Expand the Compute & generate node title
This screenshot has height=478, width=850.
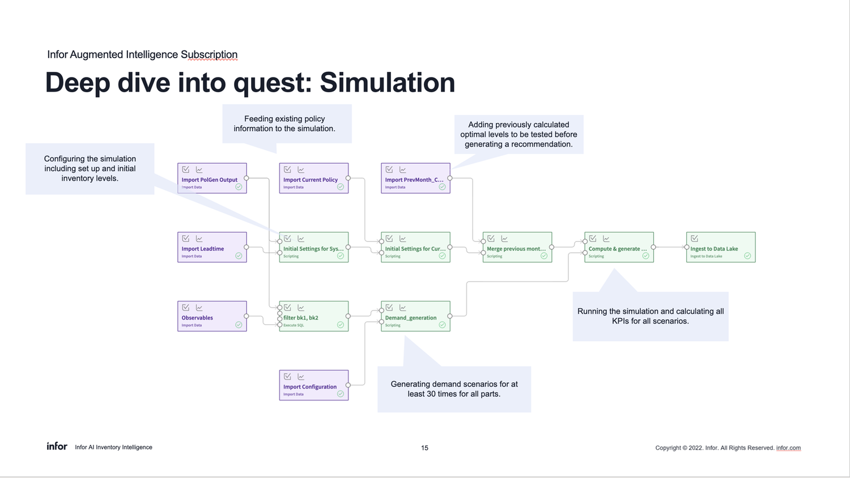click(618, 248)
